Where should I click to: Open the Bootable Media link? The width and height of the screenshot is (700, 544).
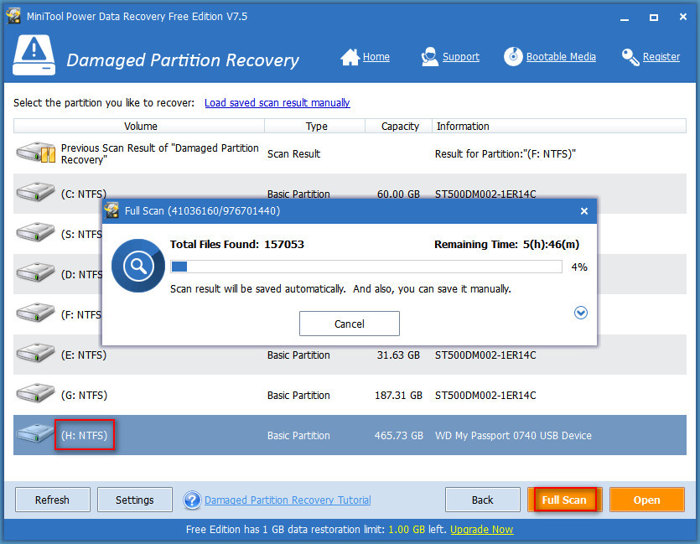click(561, 57)
